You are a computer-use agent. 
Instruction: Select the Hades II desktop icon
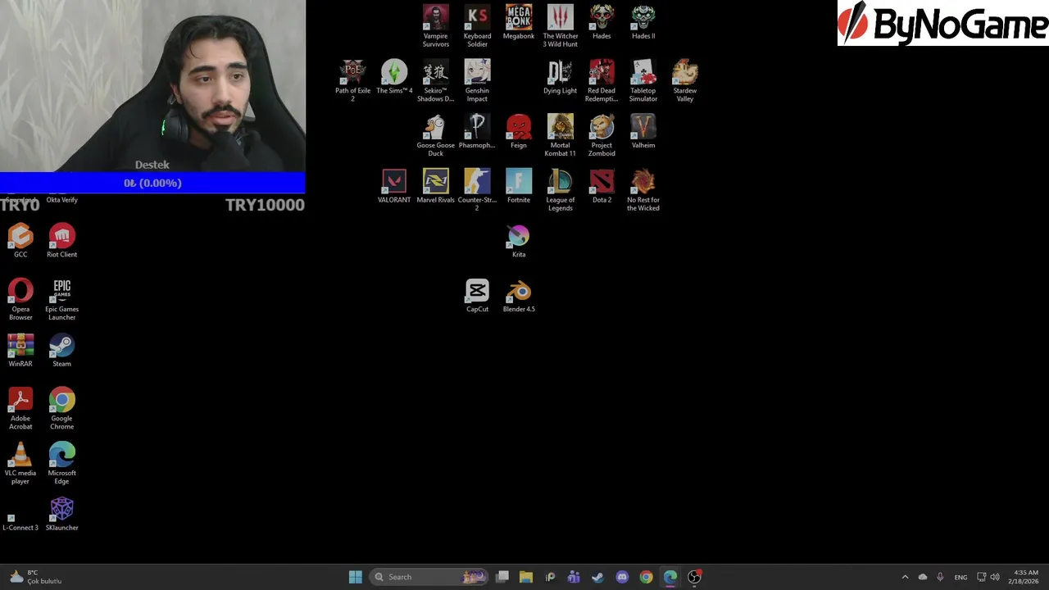643,22
